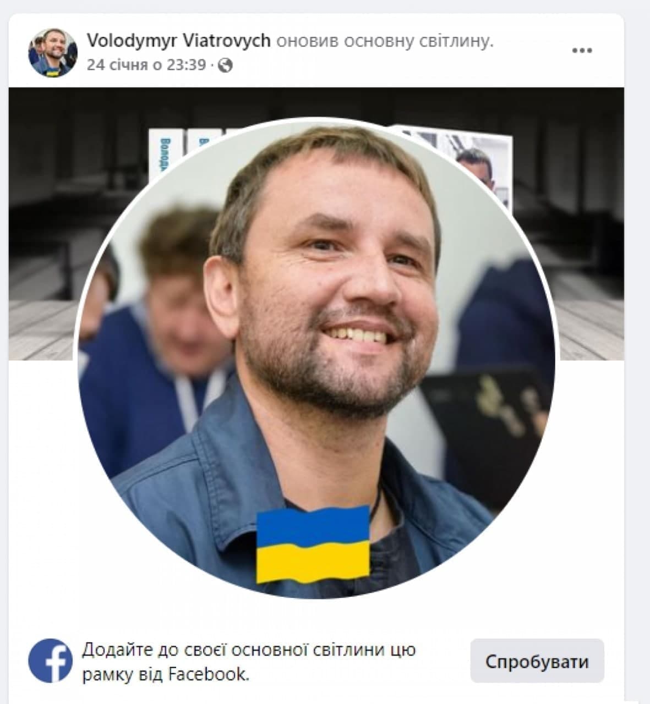Click the Спробувати button

click(x=537, y=661)
